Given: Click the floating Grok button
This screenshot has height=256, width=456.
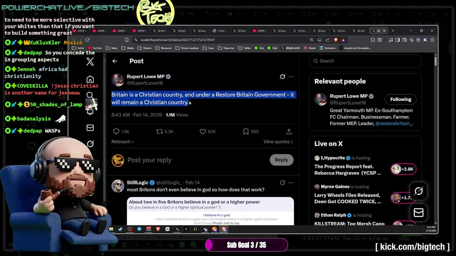Looking at the screenshot, I should pos(419,191).
